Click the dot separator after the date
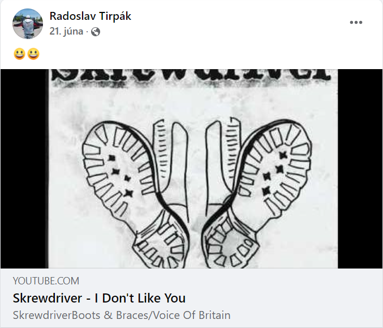 87,32
